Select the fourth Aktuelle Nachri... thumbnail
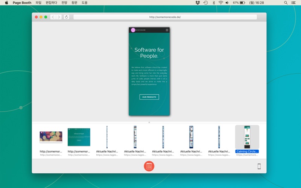The height and width of the screenshot is (188, 301). 191,137
